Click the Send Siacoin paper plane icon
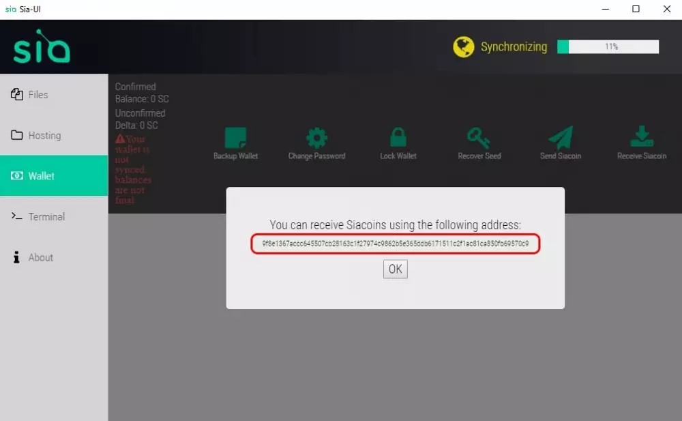The width and height of the screenshot is (682, 421). point(561,138)
